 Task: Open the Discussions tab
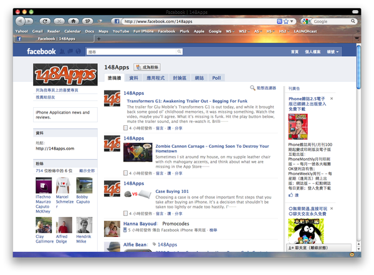180,78
